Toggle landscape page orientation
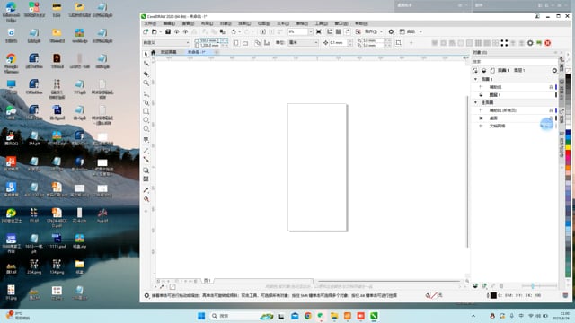The height and width of the screenshot is (323, 575). click(245, 43)
